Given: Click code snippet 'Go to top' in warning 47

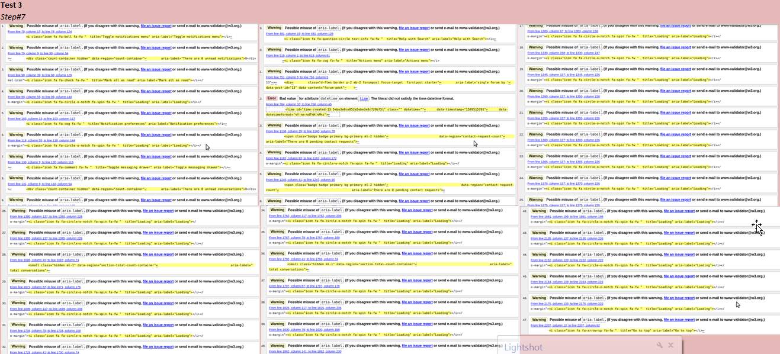Looking at the screenshot, I should point(623,330).
